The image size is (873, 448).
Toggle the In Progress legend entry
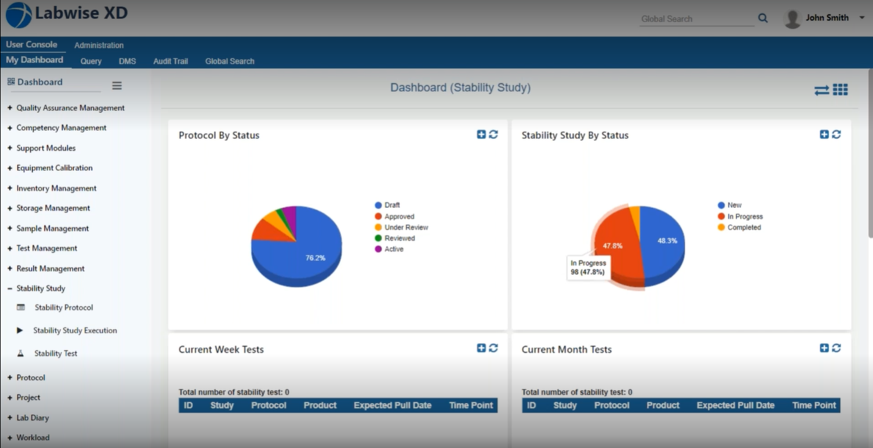tap(746, 216)
